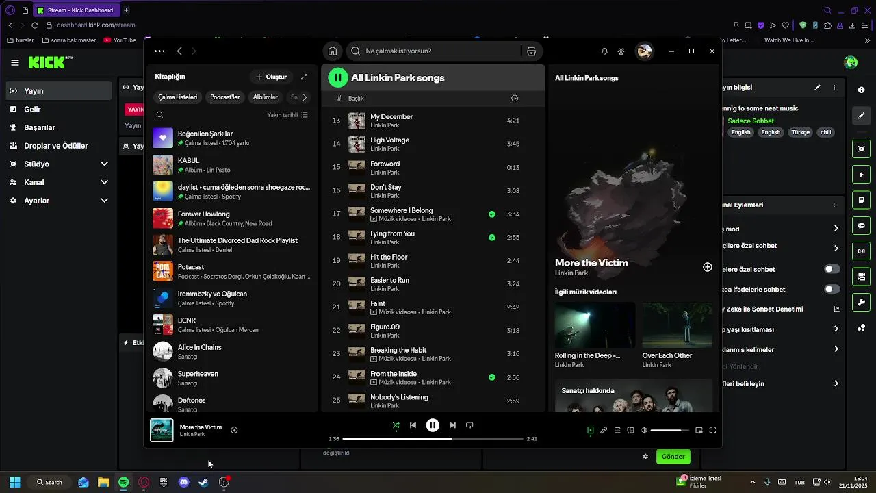The image size is (876, 493).
Task: Play the song Faint in track list
Action: 433,307
